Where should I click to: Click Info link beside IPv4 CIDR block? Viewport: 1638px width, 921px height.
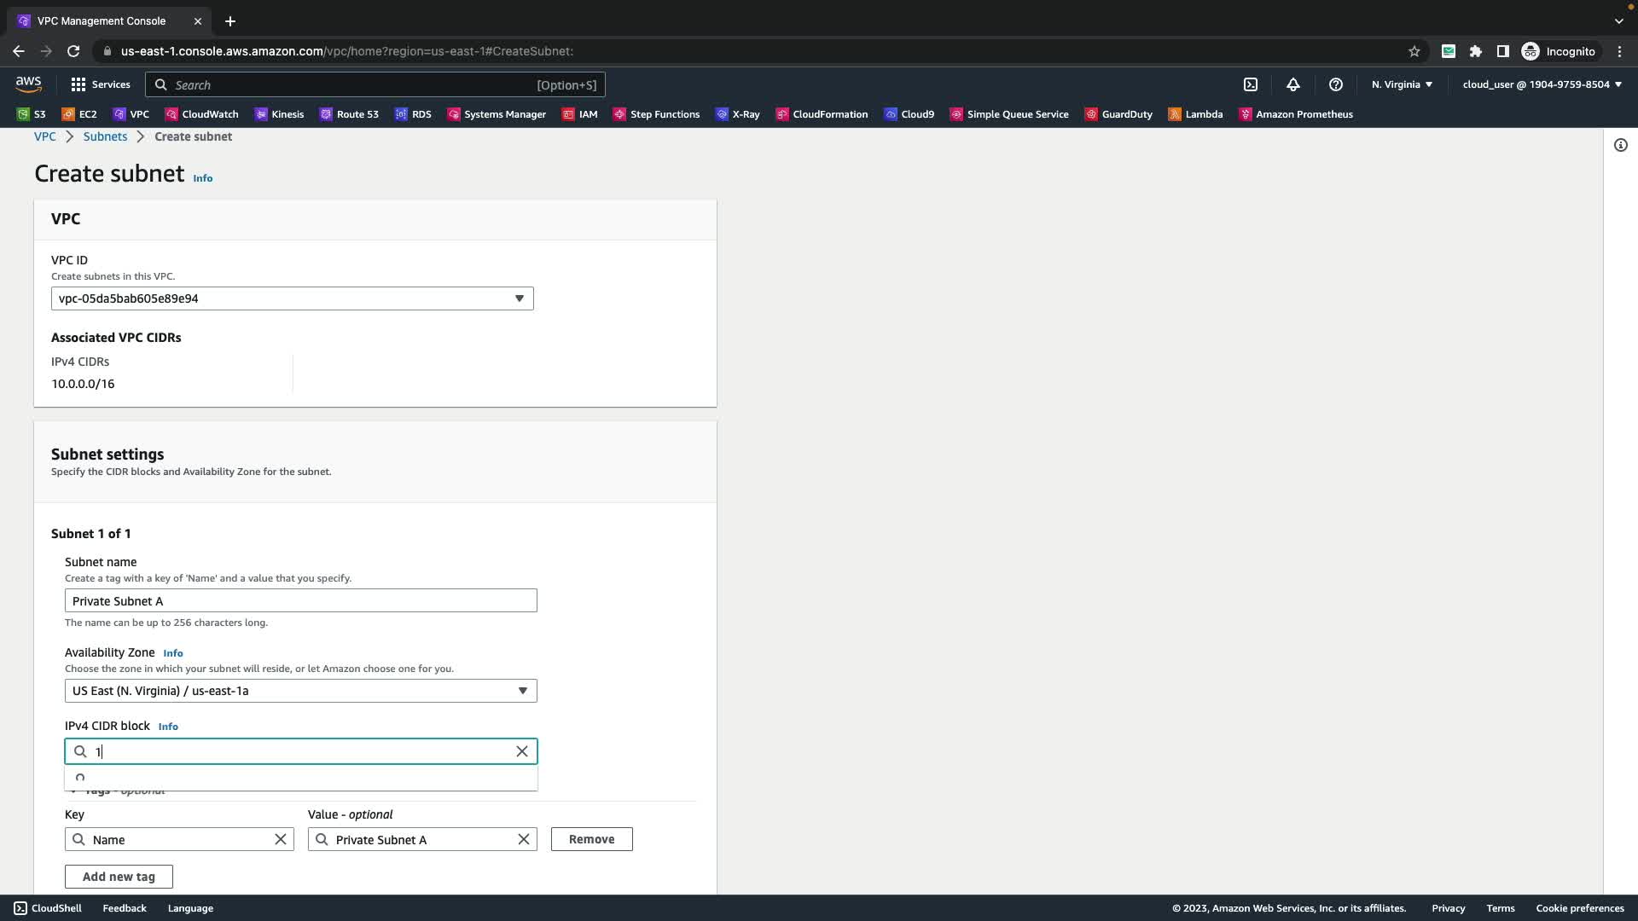(168, 727)
